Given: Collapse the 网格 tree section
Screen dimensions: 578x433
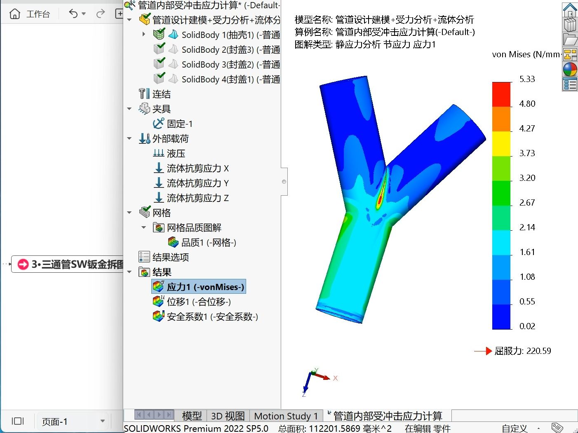Looking at the screenshot, I should pos(129,212).
